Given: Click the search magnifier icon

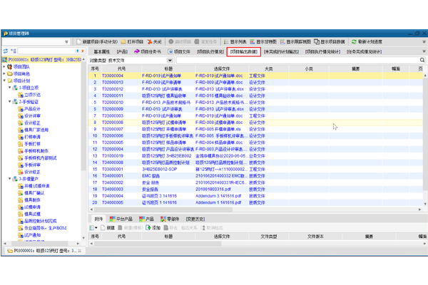Looking at the screenshot, I should point(422,60).
